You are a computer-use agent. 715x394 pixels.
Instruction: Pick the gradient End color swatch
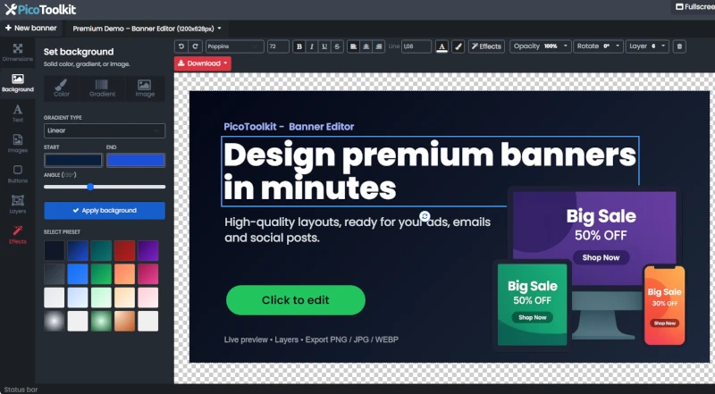135,161
